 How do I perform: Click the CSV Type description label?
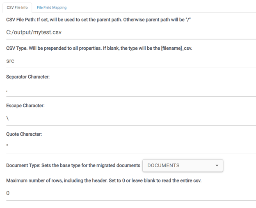(x=99, y=48)
